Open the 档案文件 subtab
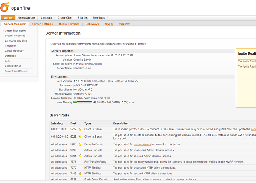 (x=124, y=24)
